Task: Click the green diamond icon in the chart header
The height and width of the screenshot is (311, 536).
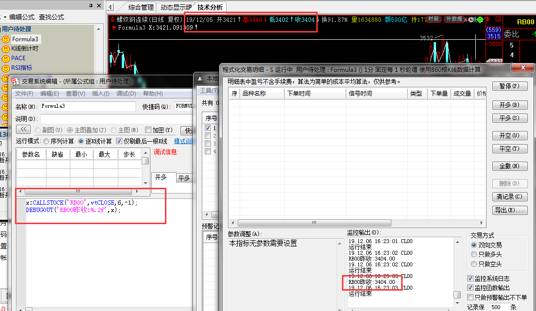Action: [x=480, y=19]
